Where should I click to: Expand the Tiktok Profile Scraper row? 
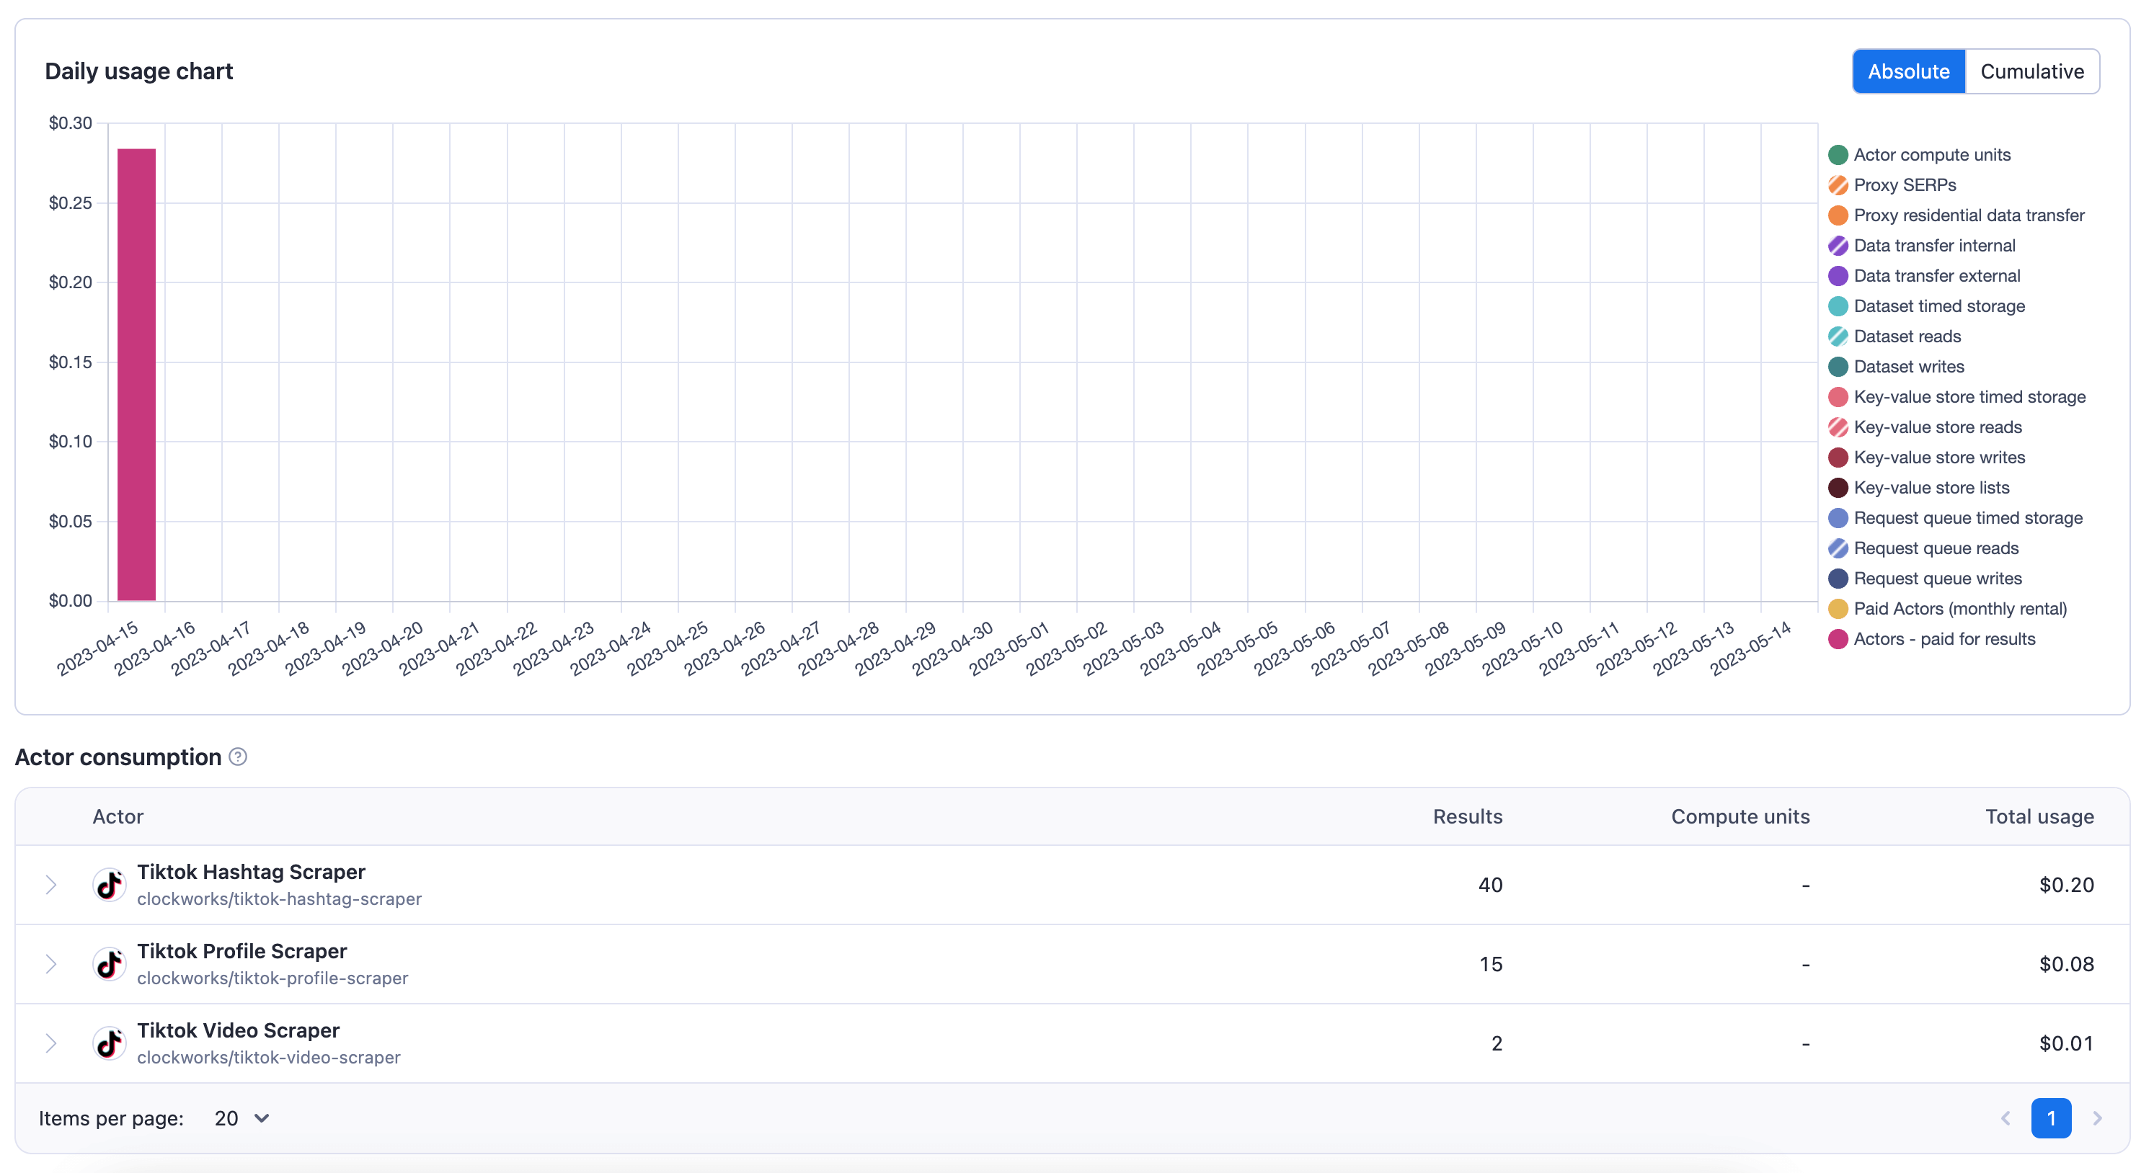pos(51,964)
